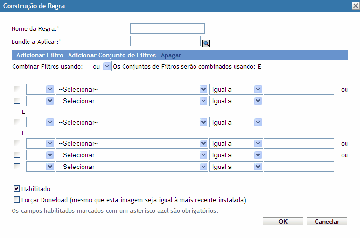
Task: Open the Combinar Filtros usando dropdown
Action: (101, 67)
